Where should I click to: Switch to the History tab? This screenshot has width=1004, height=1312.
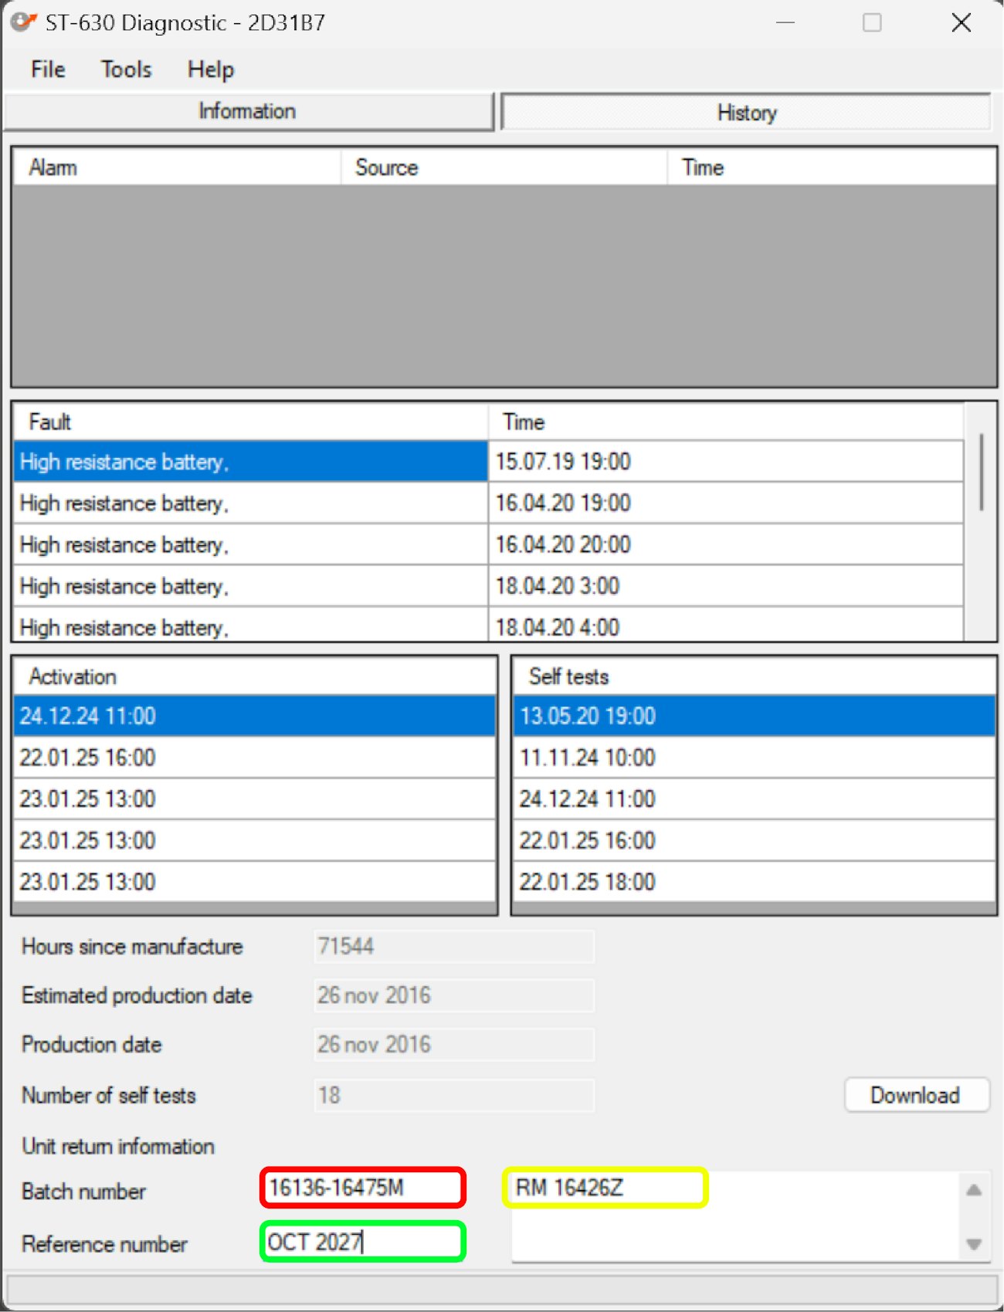[x=746, y=113]
